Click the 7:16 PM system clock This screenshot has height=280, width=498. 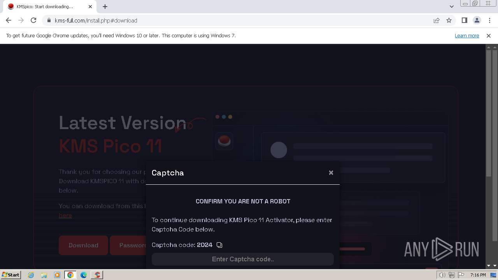pos(478,275)
